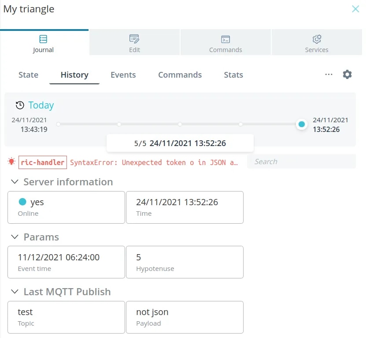The height and width of the screenshot is (338, 366).
Task: Focus the Search input field
Action: pyautogui.click(x=301, y=161)
